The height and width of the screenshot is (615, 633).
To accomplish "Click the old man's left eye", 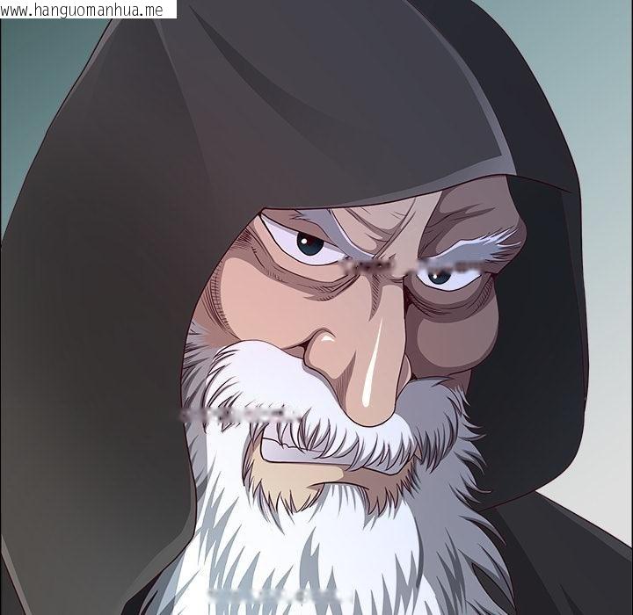I will point(308,243).
